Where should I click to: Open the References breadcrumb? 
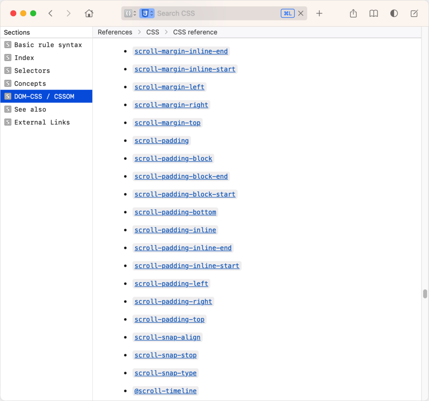click(115, 32)
